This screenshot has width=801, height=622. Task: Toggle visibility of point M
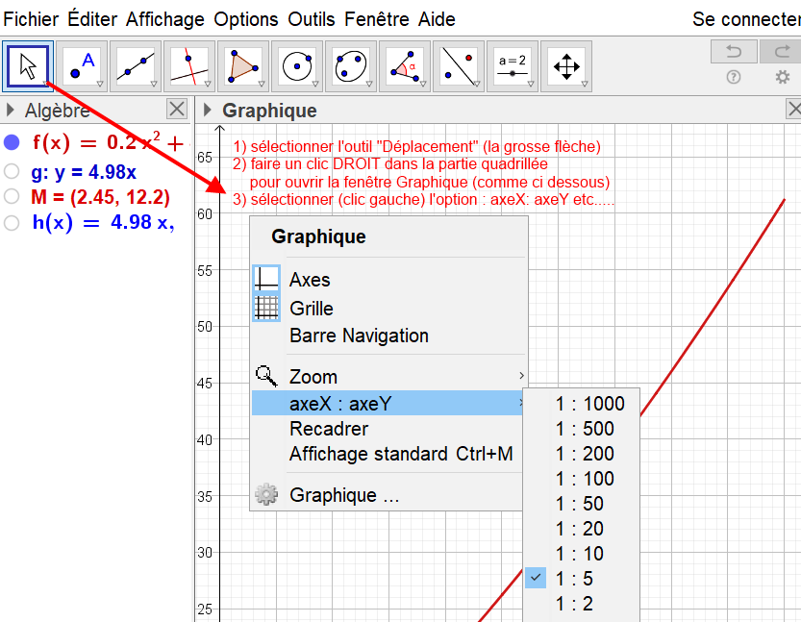click(12, 197)
